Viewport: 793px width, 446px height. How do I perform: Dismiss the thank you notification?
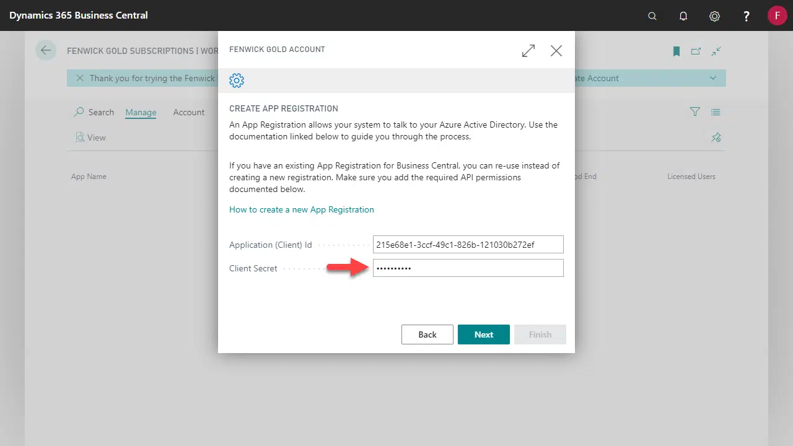coord(80,78)
